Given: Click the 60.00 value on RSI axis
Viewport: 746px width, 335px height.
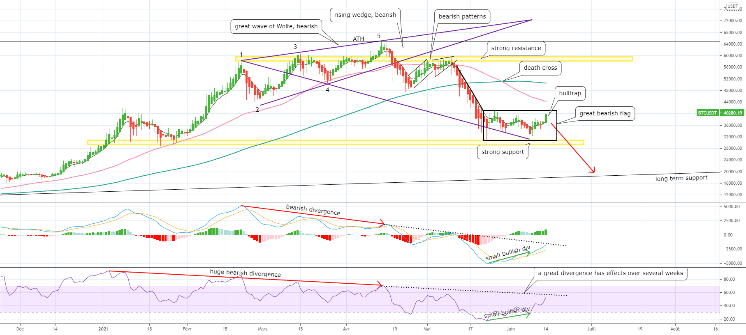Looking at the screenshot, I should (x=729, y=292).
